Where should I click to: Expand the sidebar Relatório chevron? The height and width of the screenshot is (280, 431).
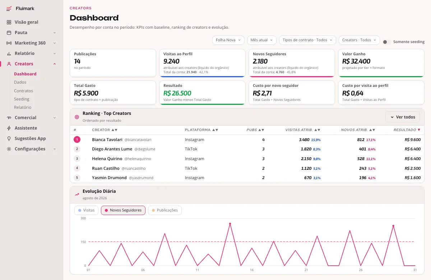(55, 53)
